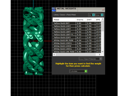The width and height of the screenshot is (128, 96).
Task: Click the SPG column header
Action: coord(98,20)
